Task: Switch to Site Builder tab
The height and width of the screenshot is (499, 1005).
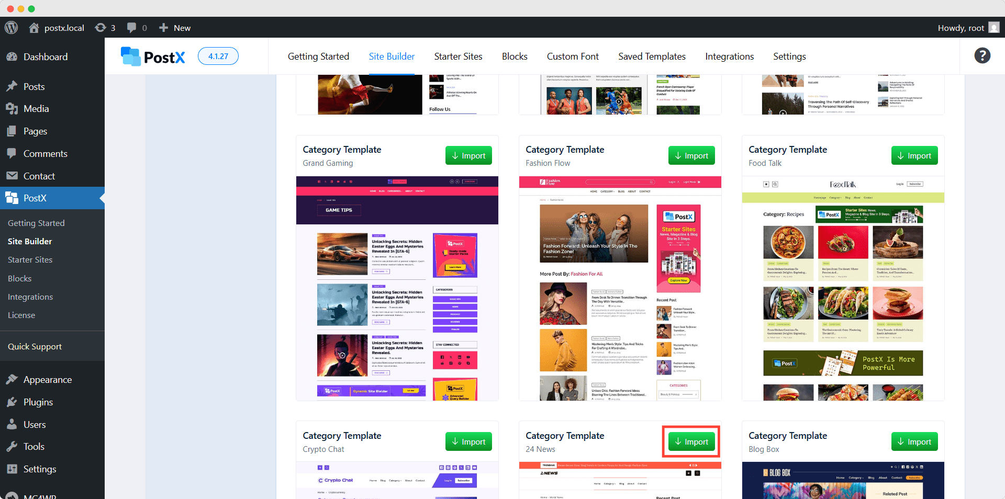Action: [392, 56]
